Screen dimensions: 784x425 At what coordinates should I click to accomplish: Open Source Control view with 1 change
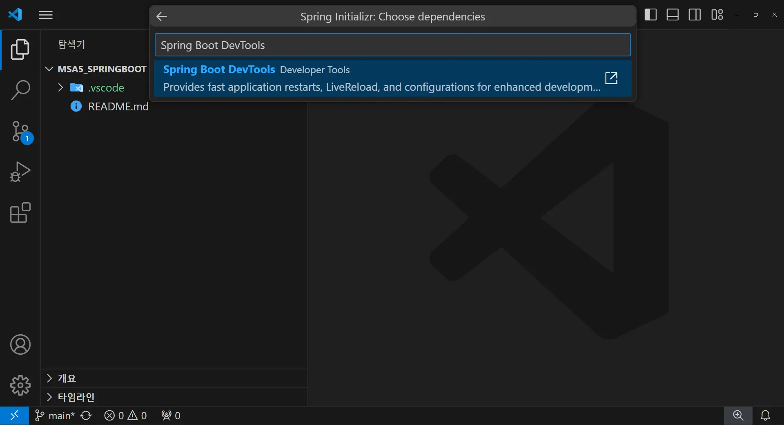[x=21, y=132]
